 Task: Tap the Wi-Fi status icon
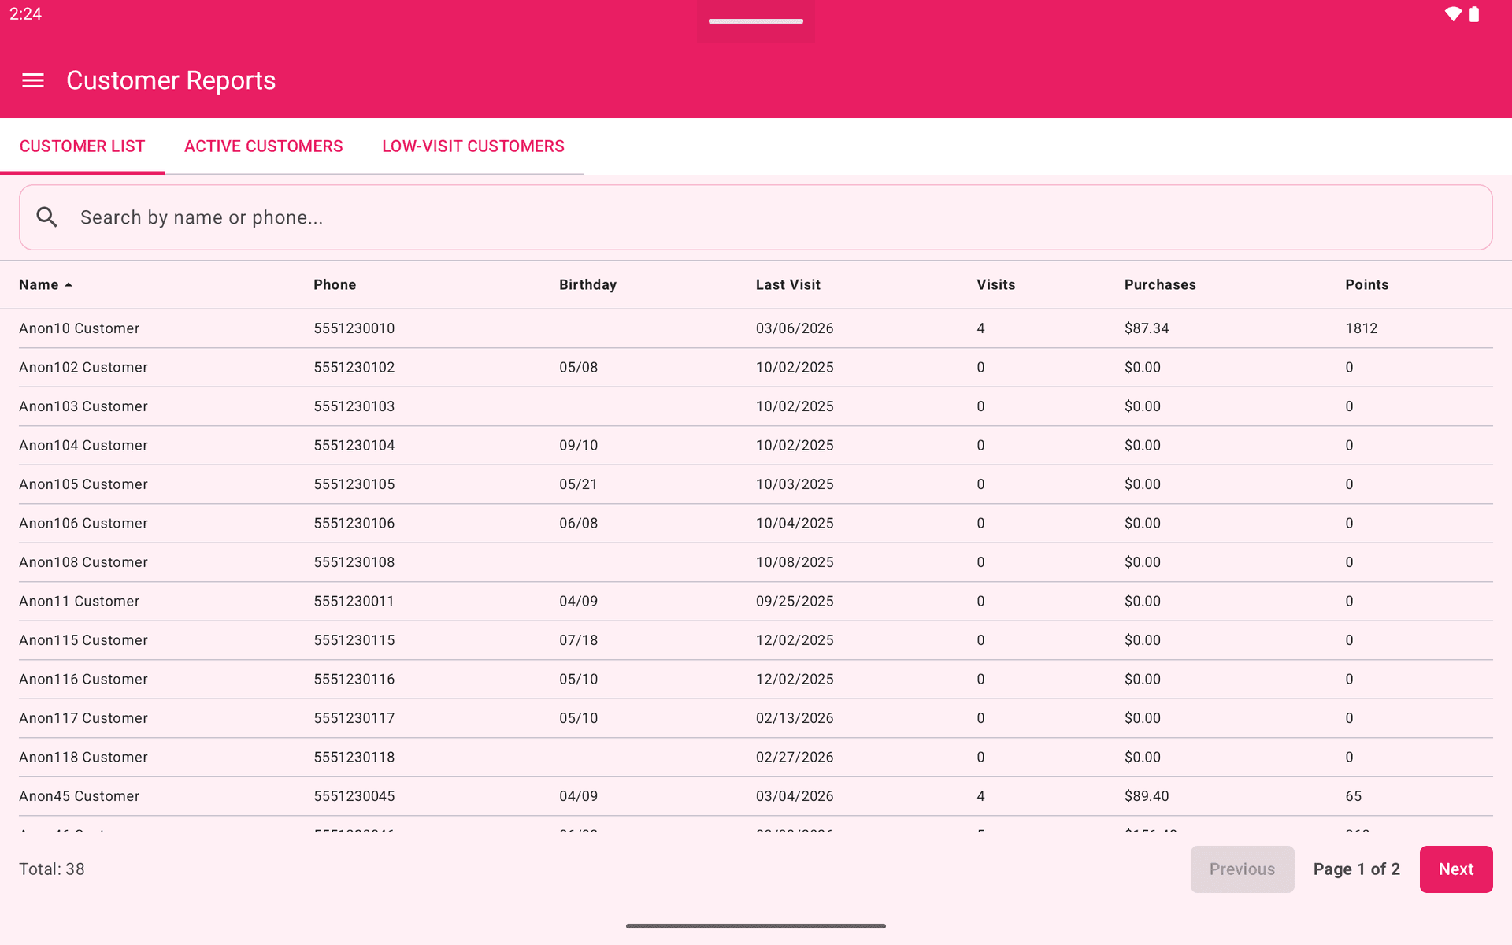click(1453, 14)
